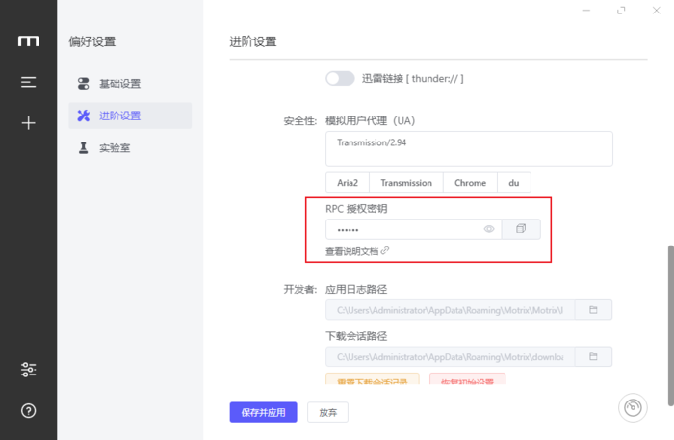674x440 pixels.
Task: Click 保存并应用 button
Action: (x=263, y=412)
